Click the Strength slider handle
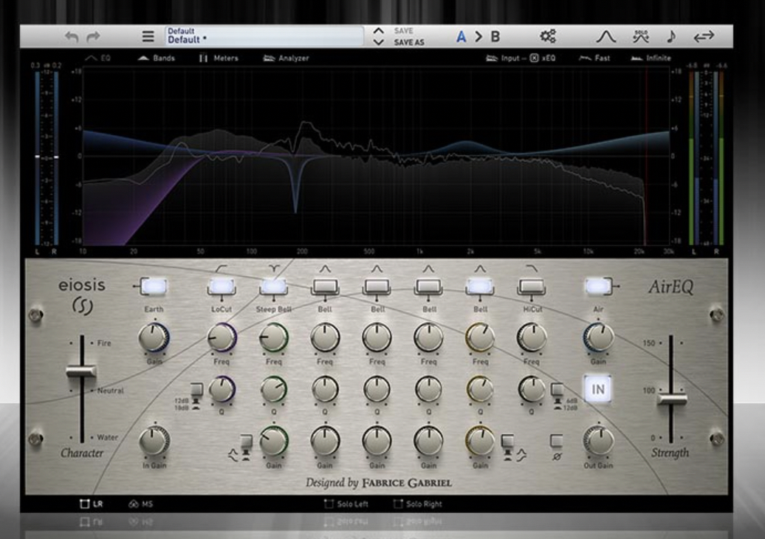This screenshot has width=765, height=539. pyautogui.click(x=671, y=399)
